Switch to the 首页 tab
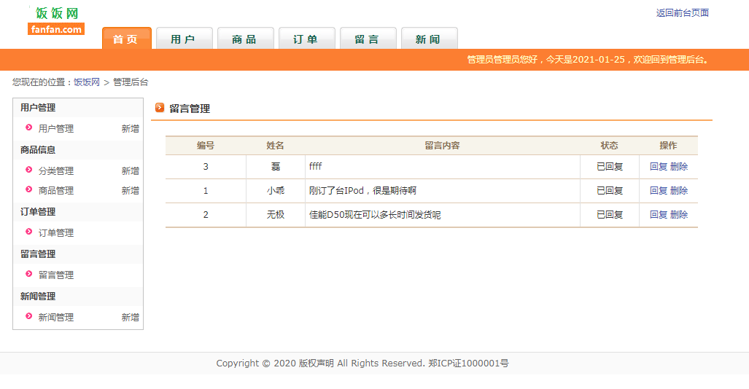The image size is (749, 389). click(127, 38)
